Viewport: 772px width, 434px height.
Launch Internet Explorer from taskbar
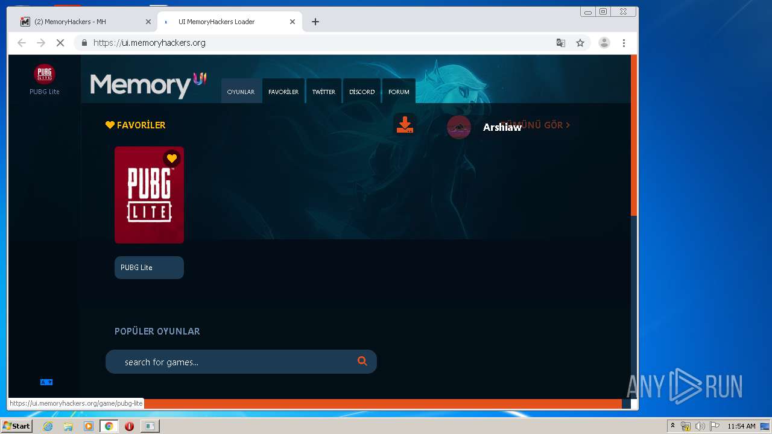pos(48,426)
